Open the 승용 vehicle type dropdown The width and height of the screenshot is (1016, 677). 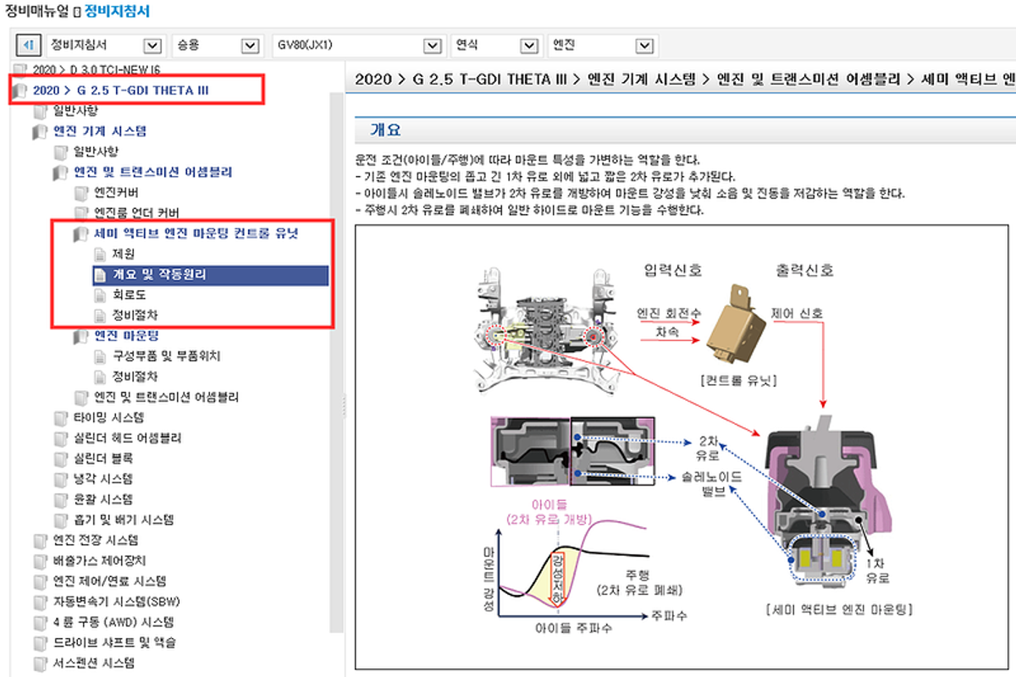point(249,46)
